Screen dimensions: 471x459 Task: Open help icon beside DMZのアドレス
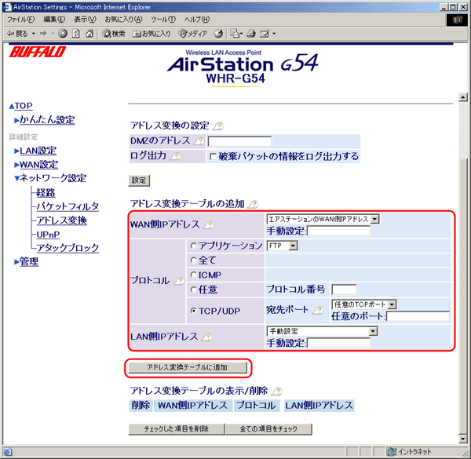(x=199, y=140)
